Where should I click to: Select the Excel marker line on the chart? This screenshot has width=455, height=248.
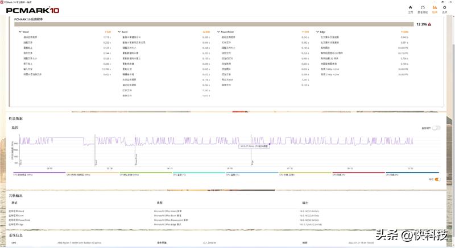pyautogui.click(x=95, y=150)
